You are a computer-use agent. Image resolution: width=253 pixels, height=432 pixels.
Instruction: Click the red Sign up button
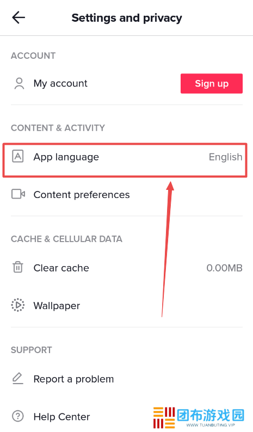click(x=212, y=83)
